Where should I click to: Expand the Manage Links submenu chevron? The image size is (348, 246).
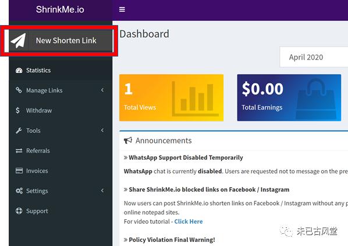102,90
